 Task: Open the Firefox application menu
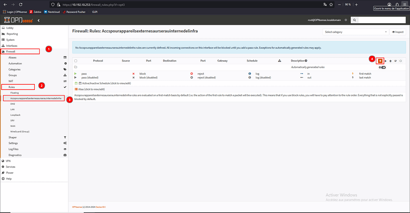coord(404,4)
